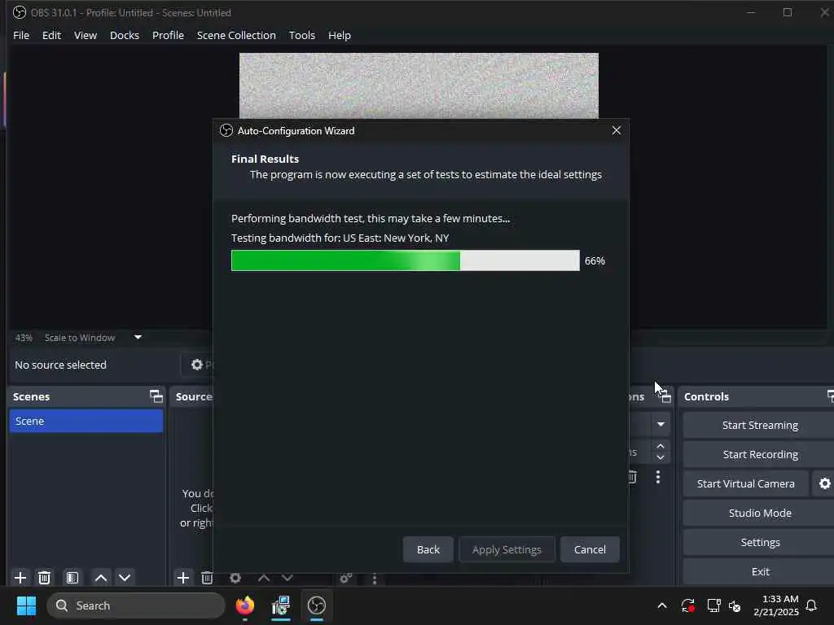Viewport: 834px width, 625px height.
Task: Click the bandwidth test progress bar
Action: click(x=406, y=260)
